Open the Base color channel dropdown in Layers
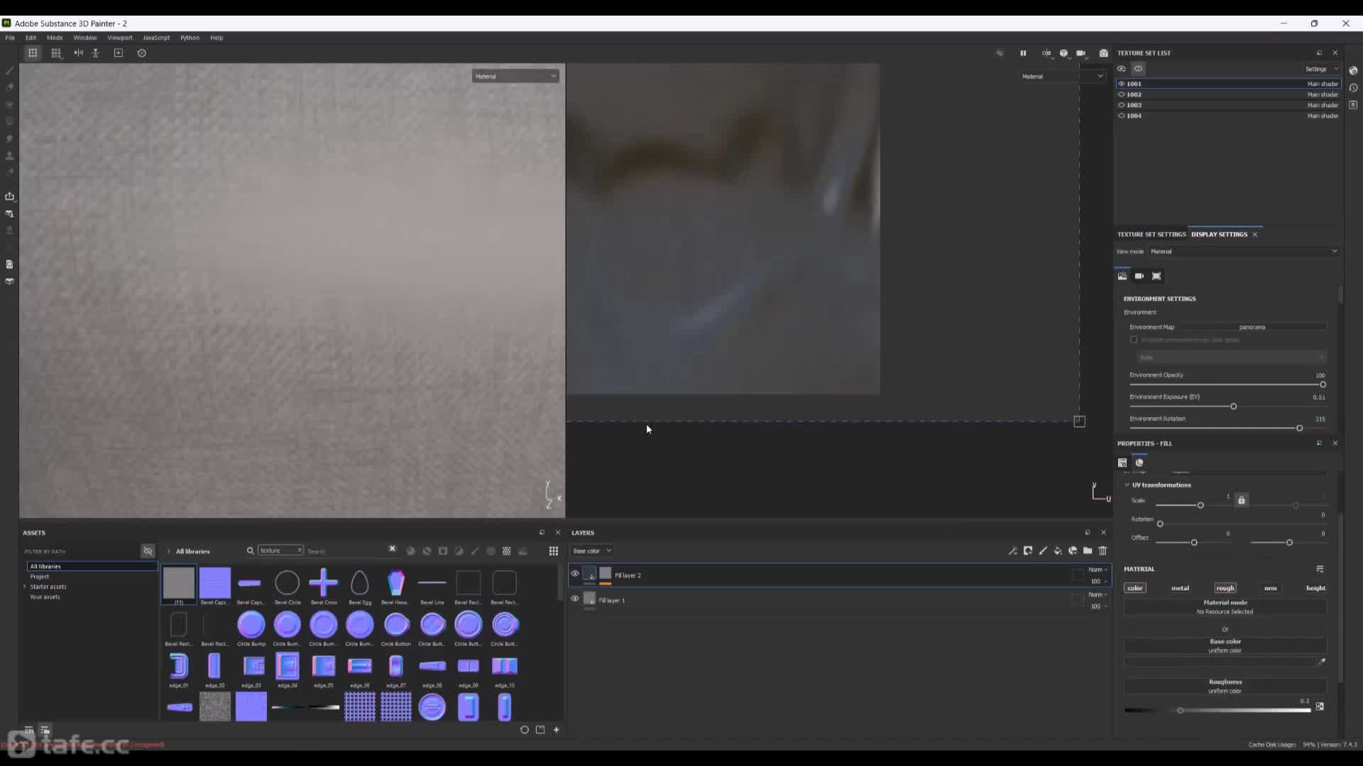The height and width of the screenshot is (766, 1363). coord(591,551)
